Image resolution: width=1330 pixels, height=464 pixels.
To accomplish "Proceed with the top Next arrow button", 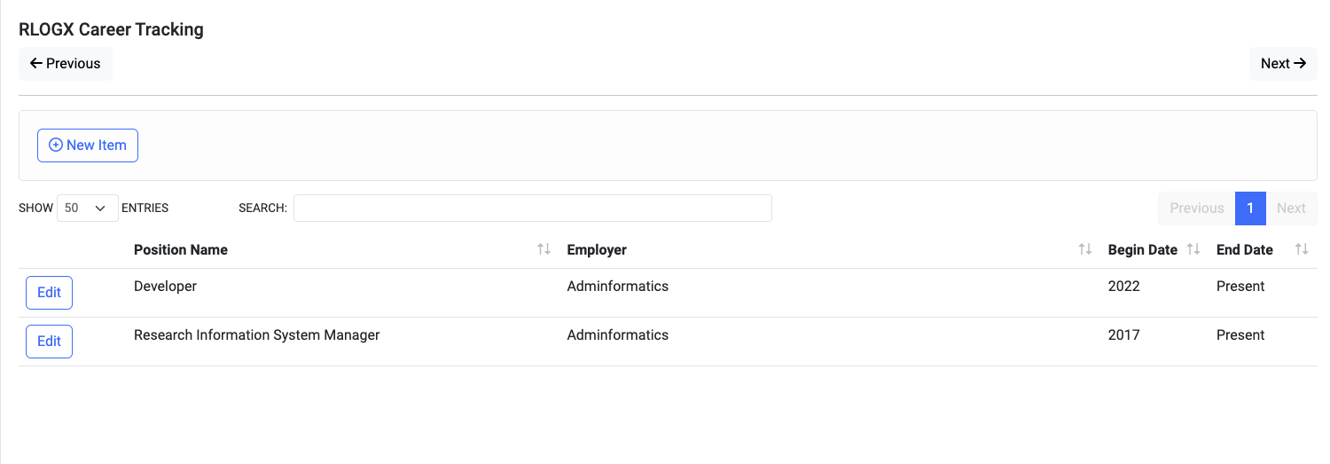I will coord(1283,64).
